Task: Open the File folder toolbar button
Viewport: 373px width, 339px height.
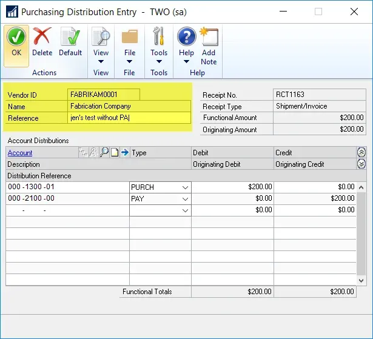Action: [129, 45]
